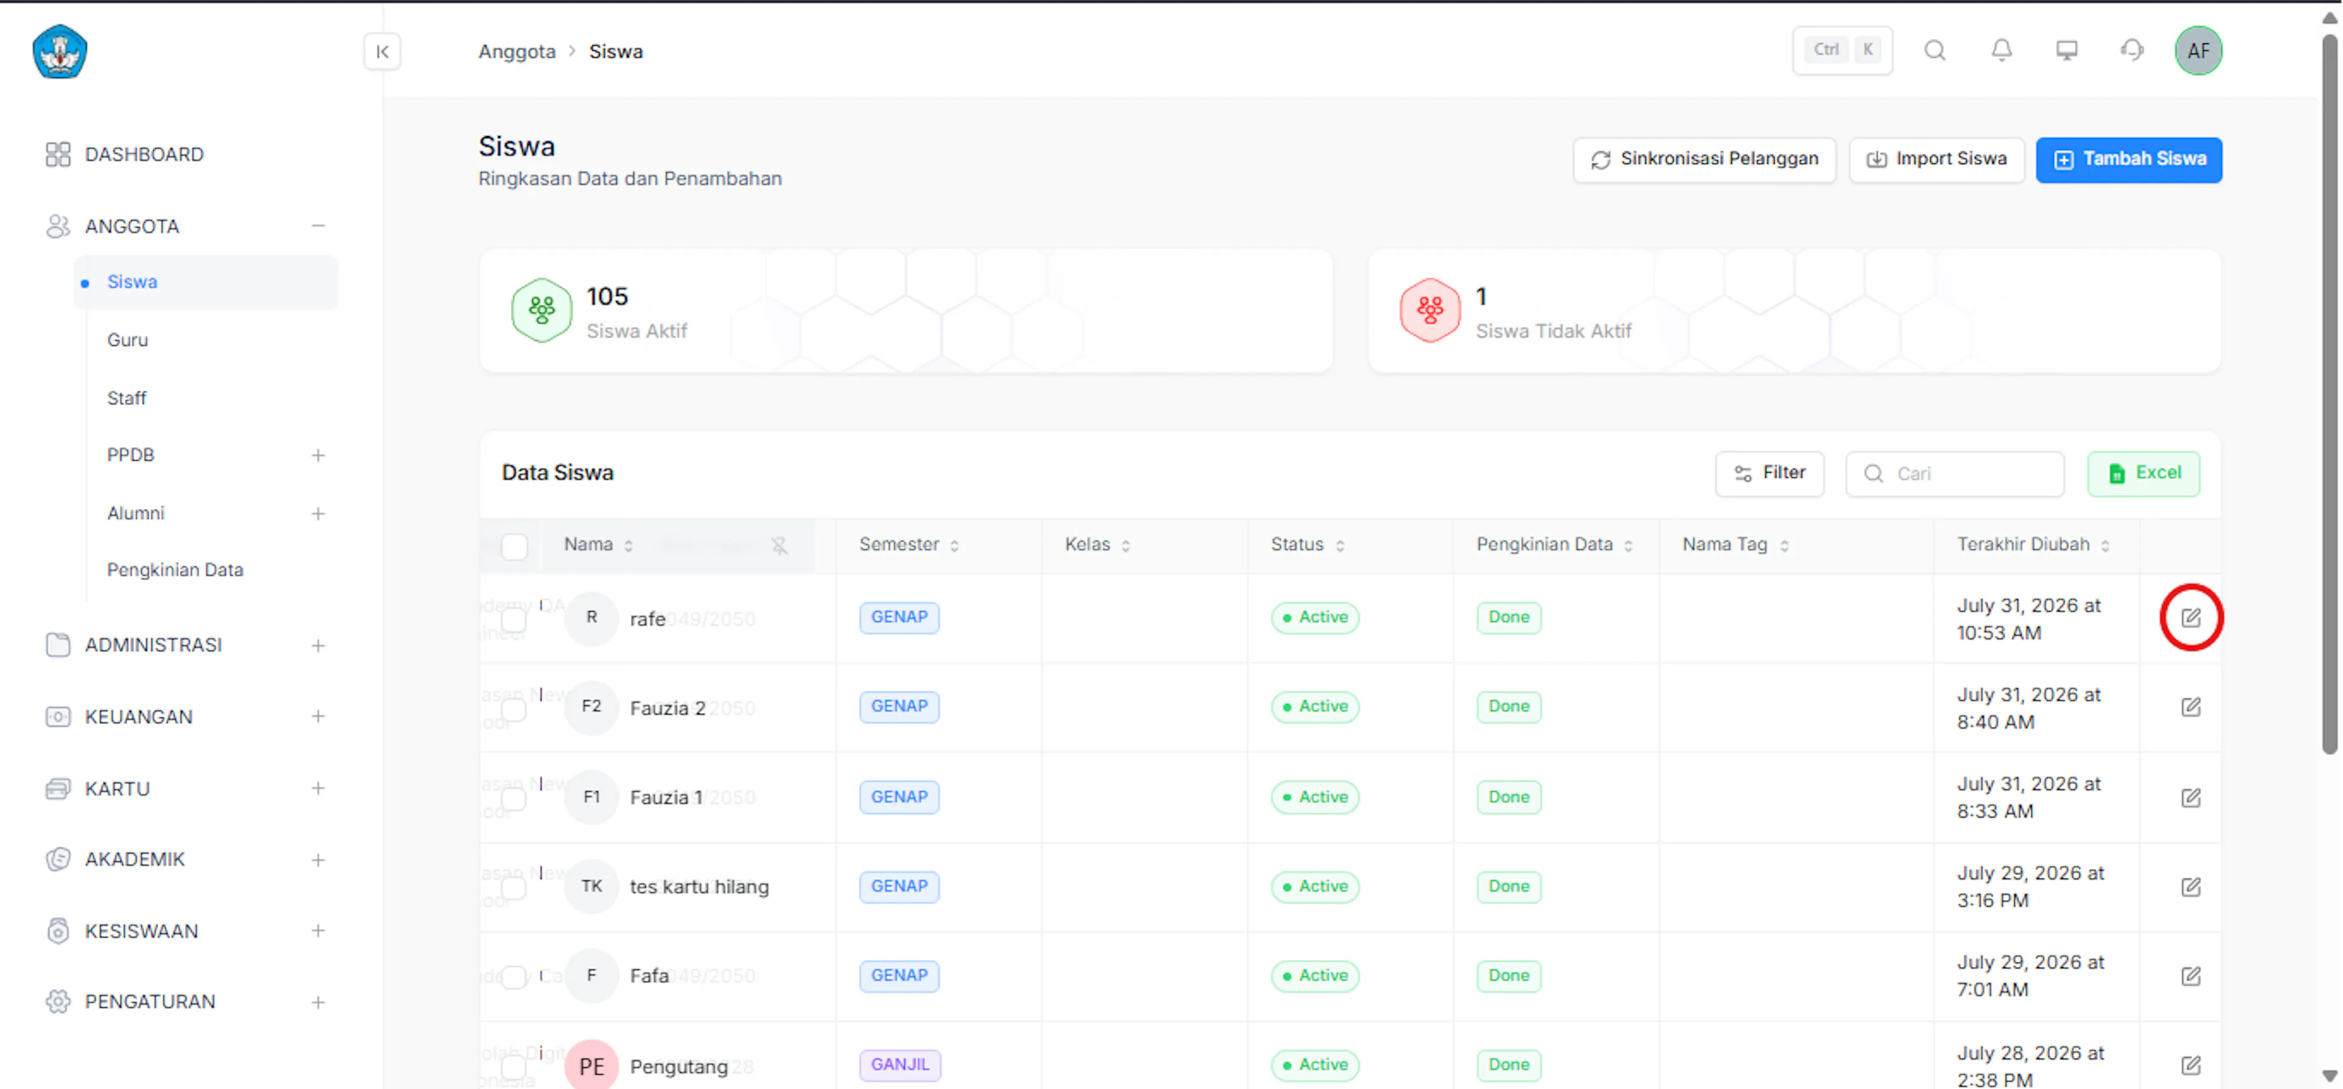
Task: Unpin the Nama column pin icon
Action: pos(780,546)
